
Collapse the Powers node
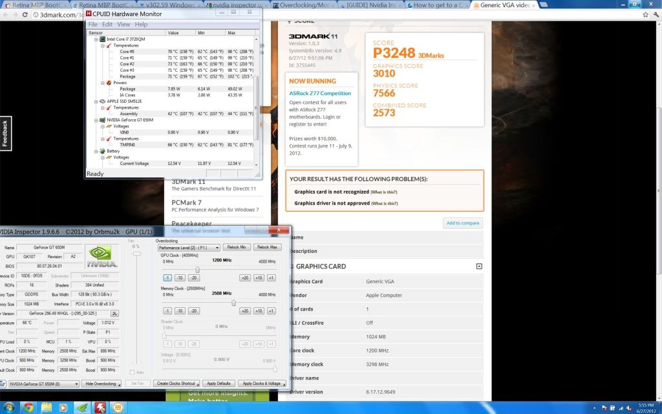[103, 83]
